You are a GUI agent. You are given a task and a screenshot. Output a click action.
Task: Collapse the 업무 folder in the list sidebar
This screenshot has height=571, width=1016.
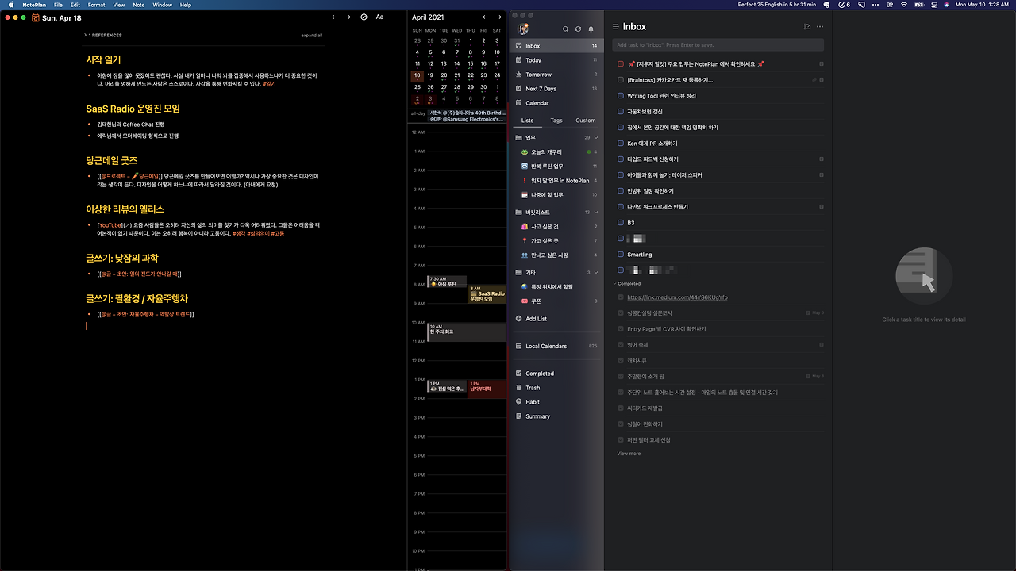tap(596, 138)
